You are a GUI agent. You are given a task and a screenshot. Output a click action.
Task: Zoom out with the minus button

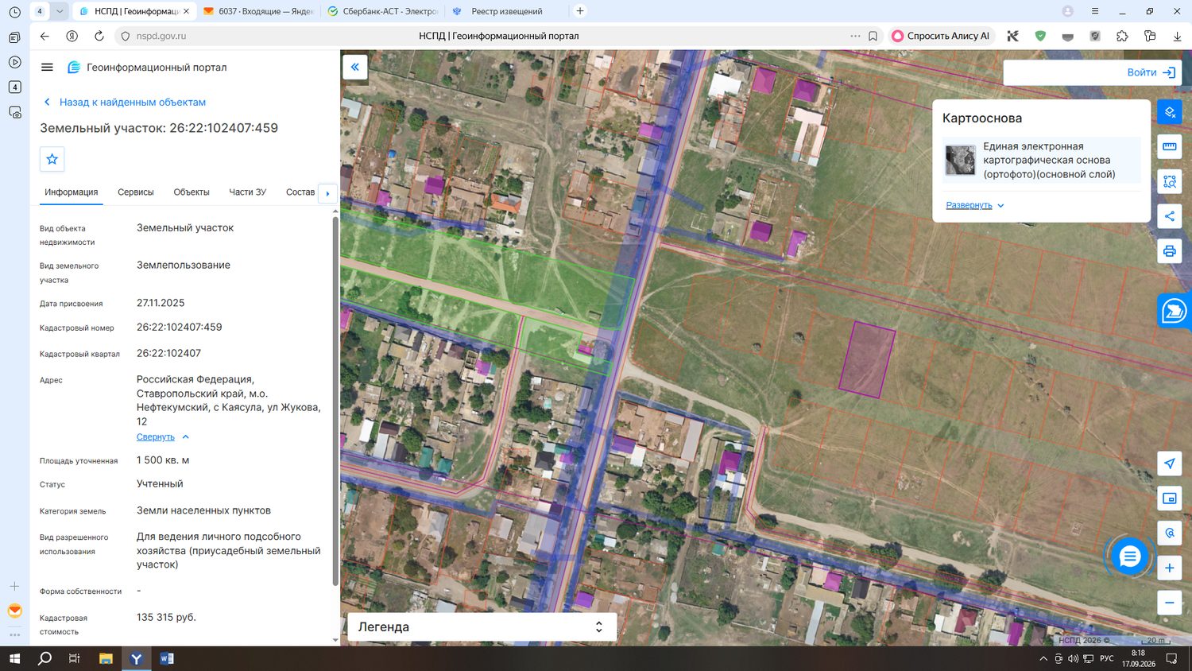[1170, 603]
